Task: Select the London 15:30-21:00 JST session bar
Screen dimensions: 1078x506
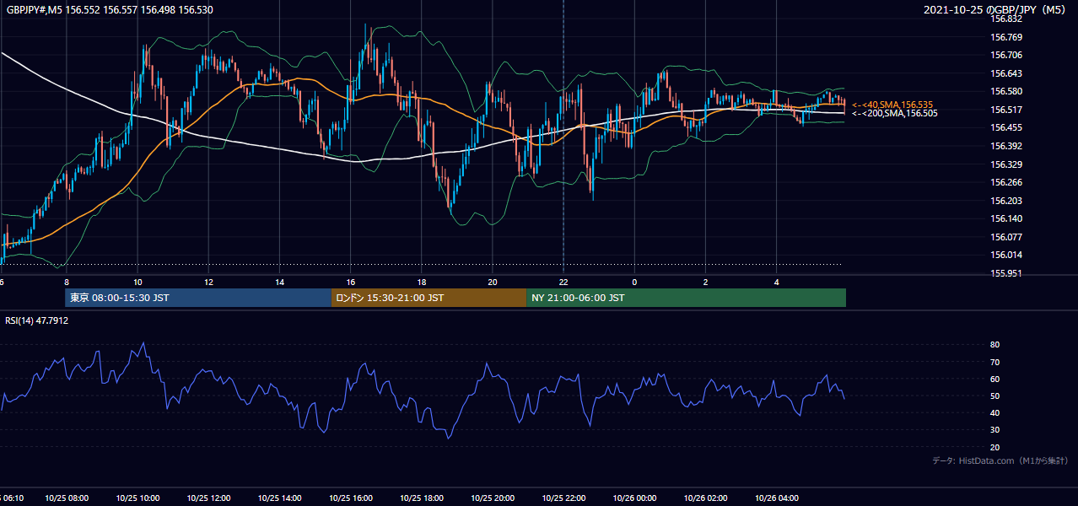Action: [x=429, y=298]
